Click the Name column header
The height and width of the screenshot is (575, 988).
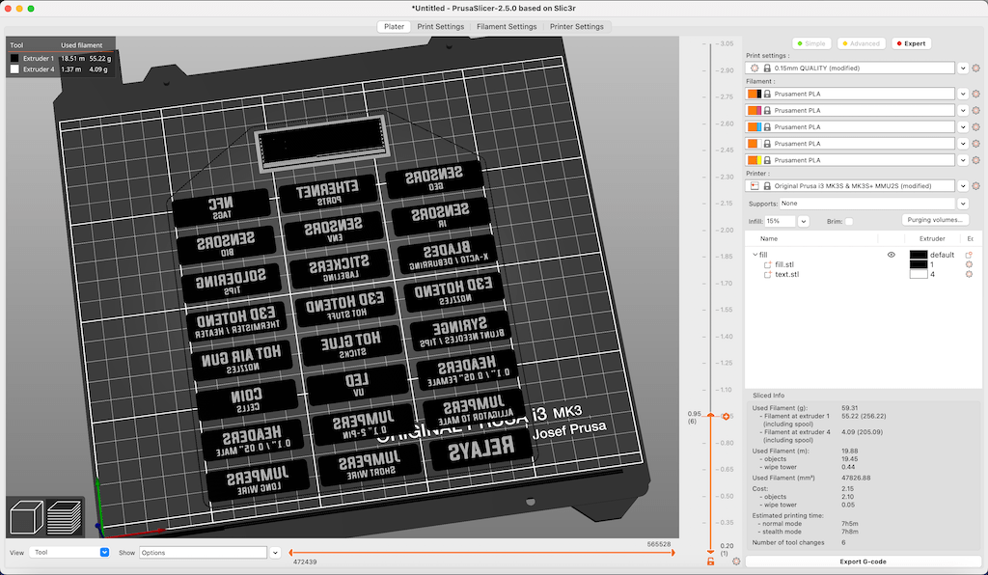coord(769,238)
